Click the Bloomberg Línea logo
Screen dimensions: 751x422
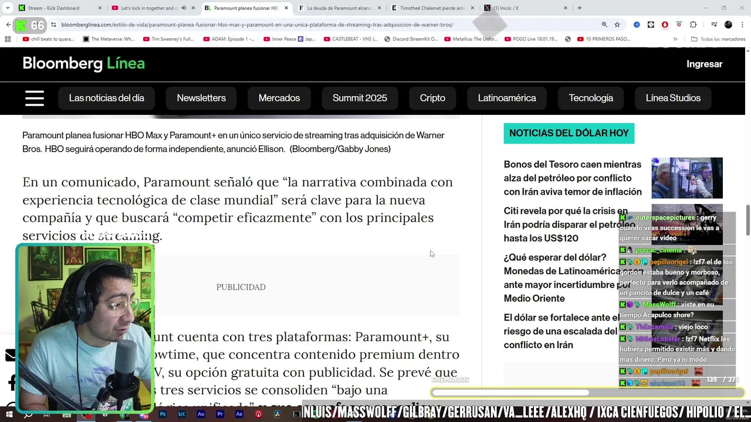click(83, 63)
